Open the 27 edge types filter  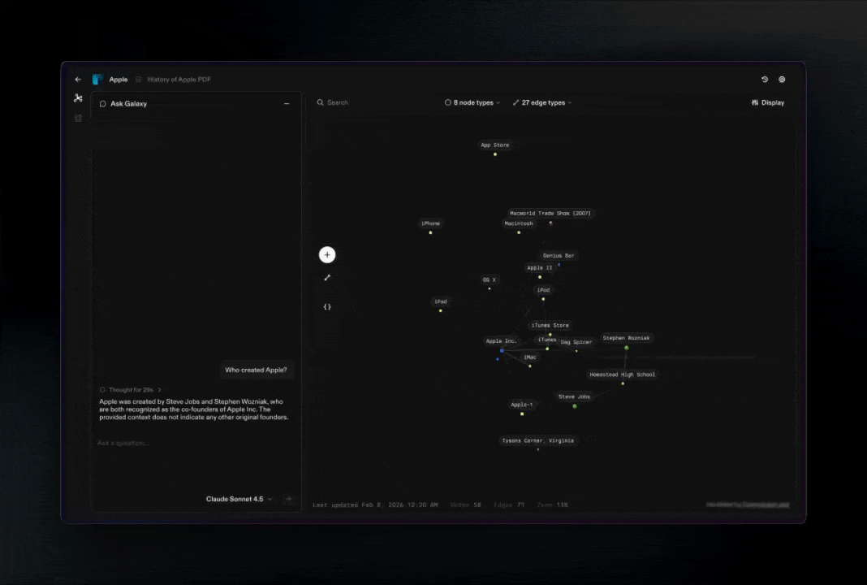tap(542, 102)
